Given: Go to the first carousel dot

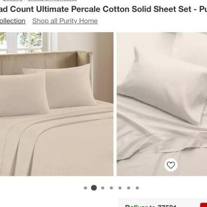Looking at the screenshot, I should click(85, 188).
